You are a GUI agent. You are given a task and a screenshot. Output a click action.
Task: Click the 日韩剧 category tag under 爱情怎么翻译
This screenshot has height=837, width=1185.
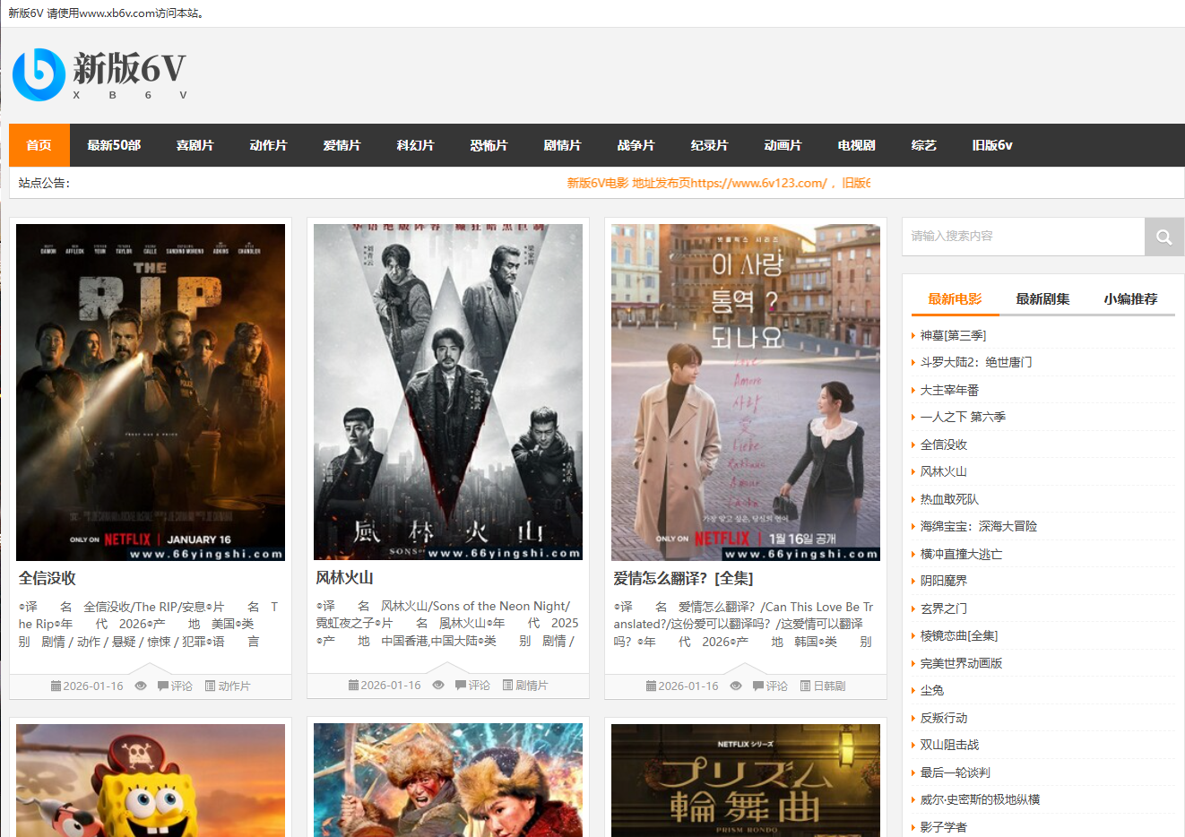tap(828, 686)
